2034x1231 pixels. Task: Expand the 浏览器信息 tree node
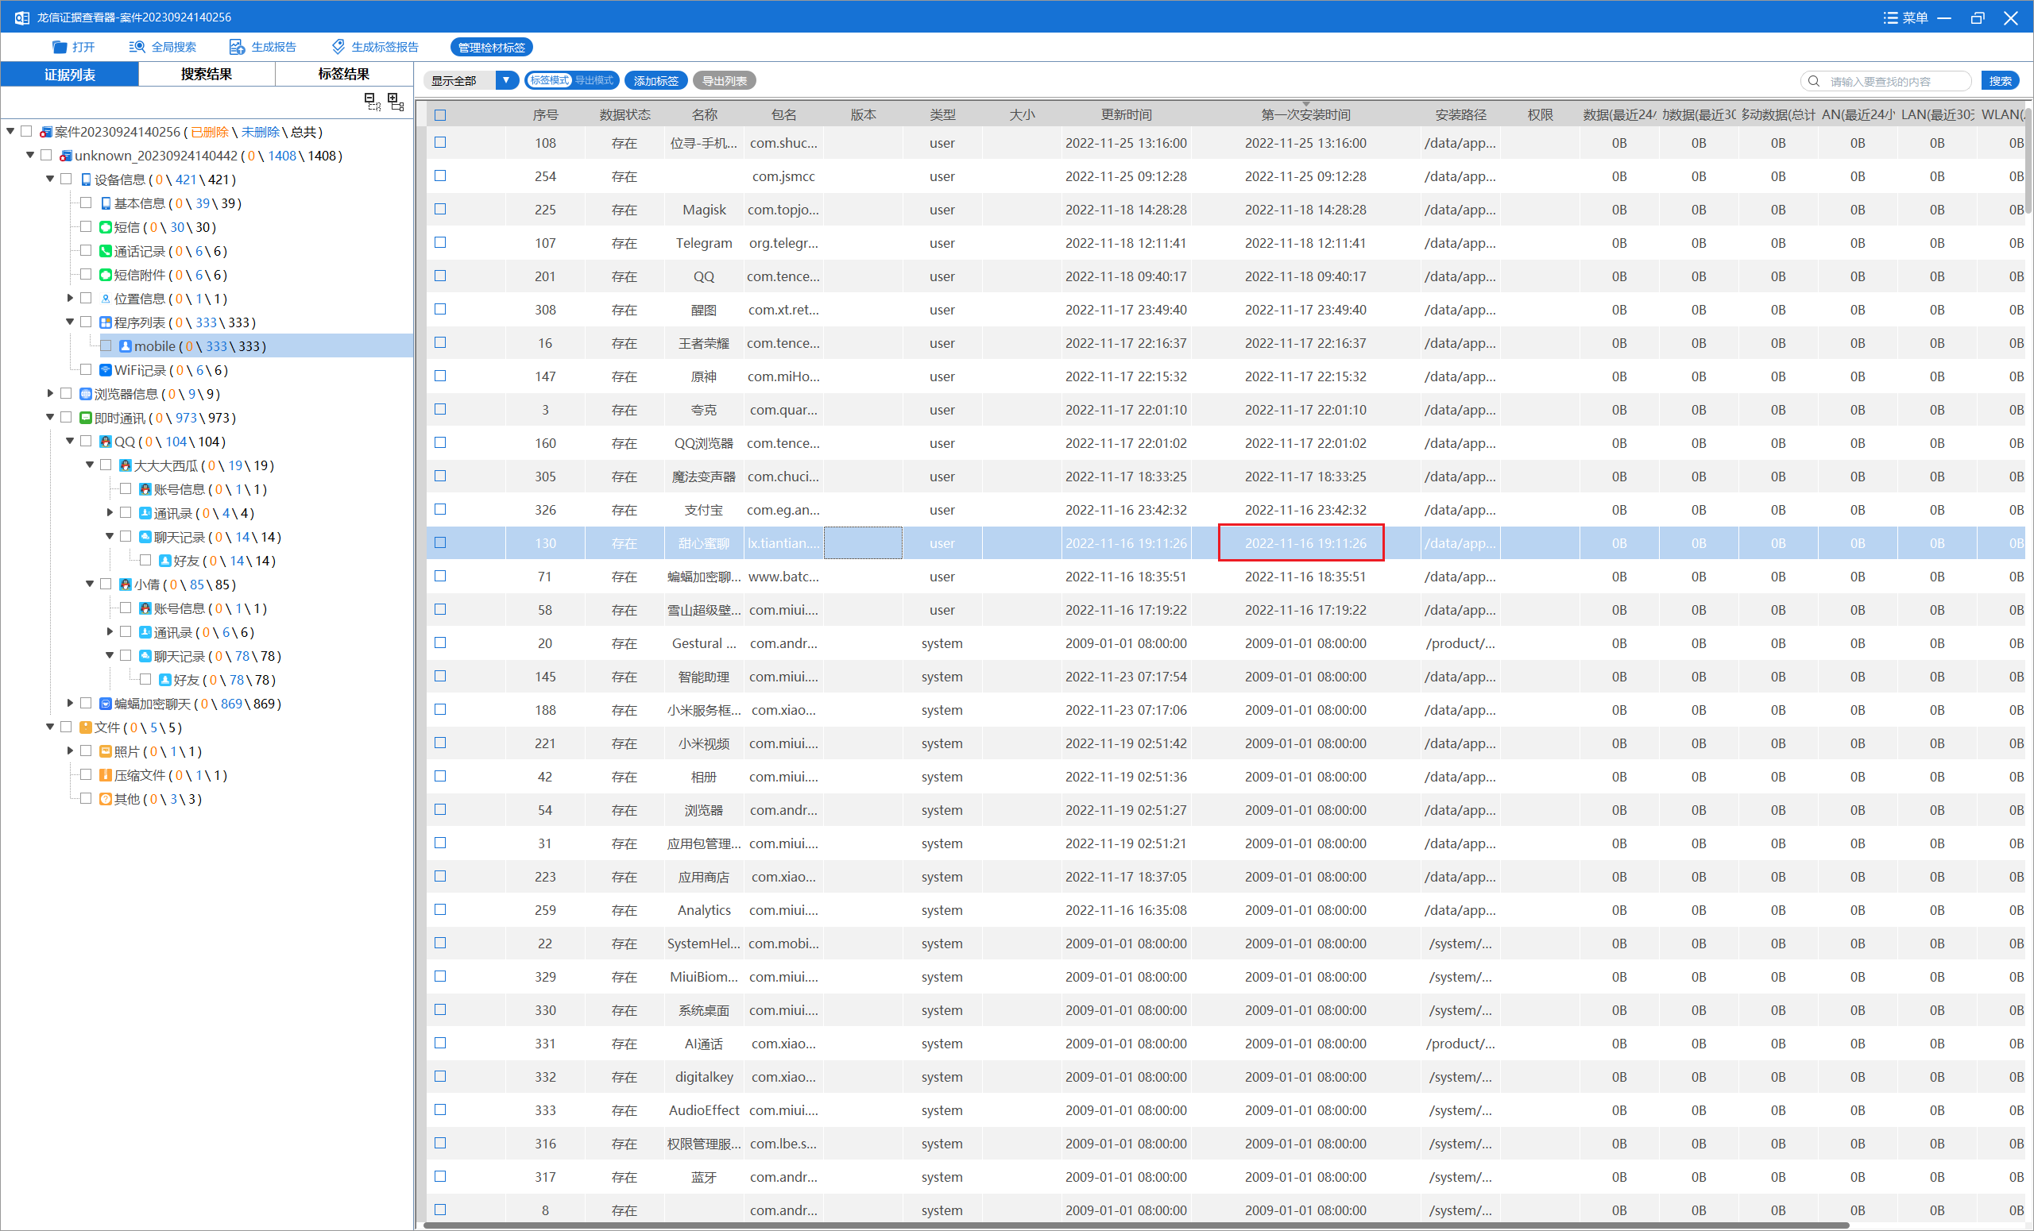[50, 393]
